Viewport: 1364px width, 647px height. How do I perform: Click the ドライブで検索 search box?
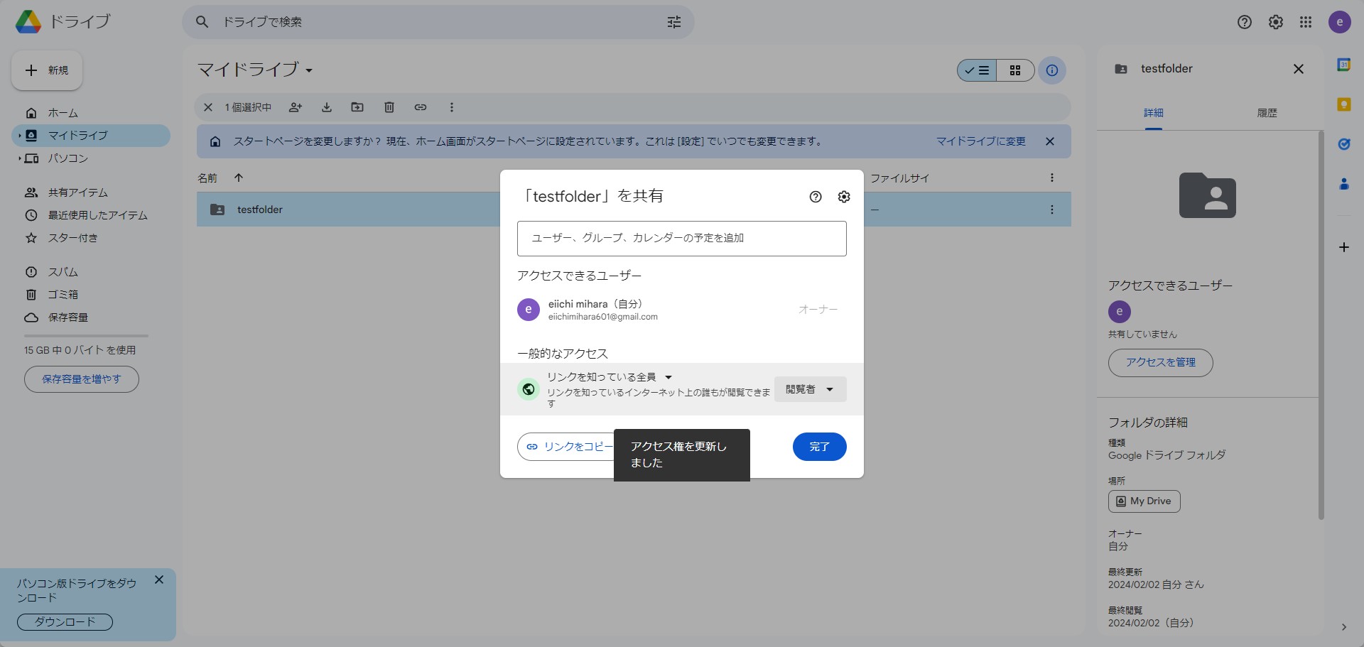[x=438, y=22]
